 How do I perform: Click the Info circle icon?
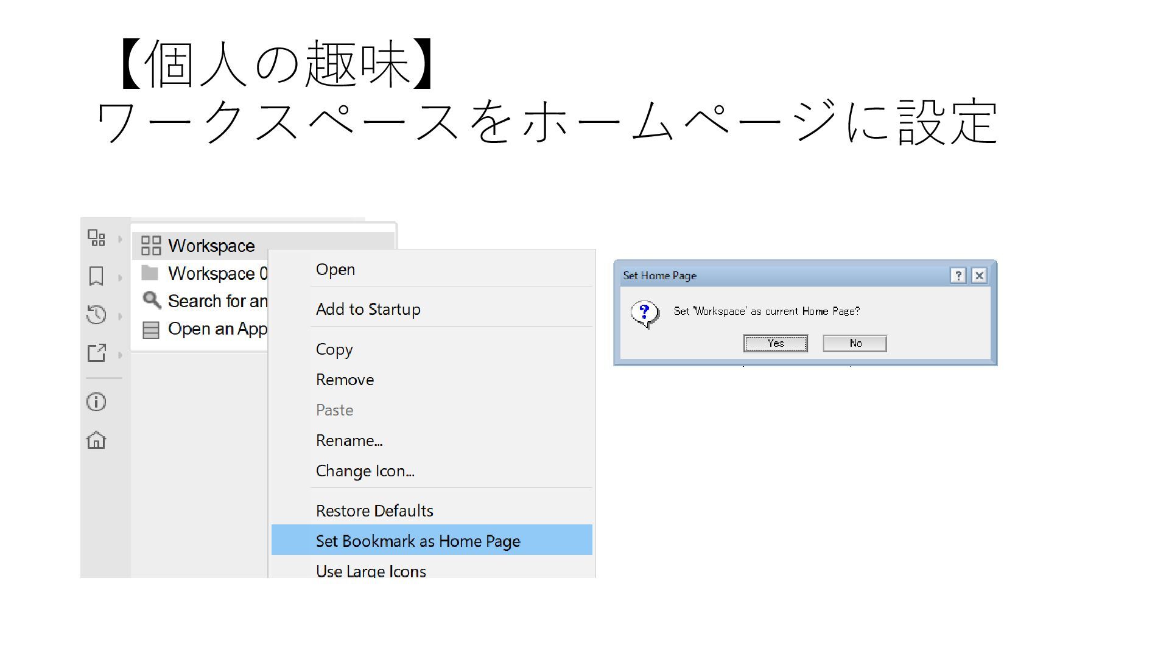click(x=96, y=401)
